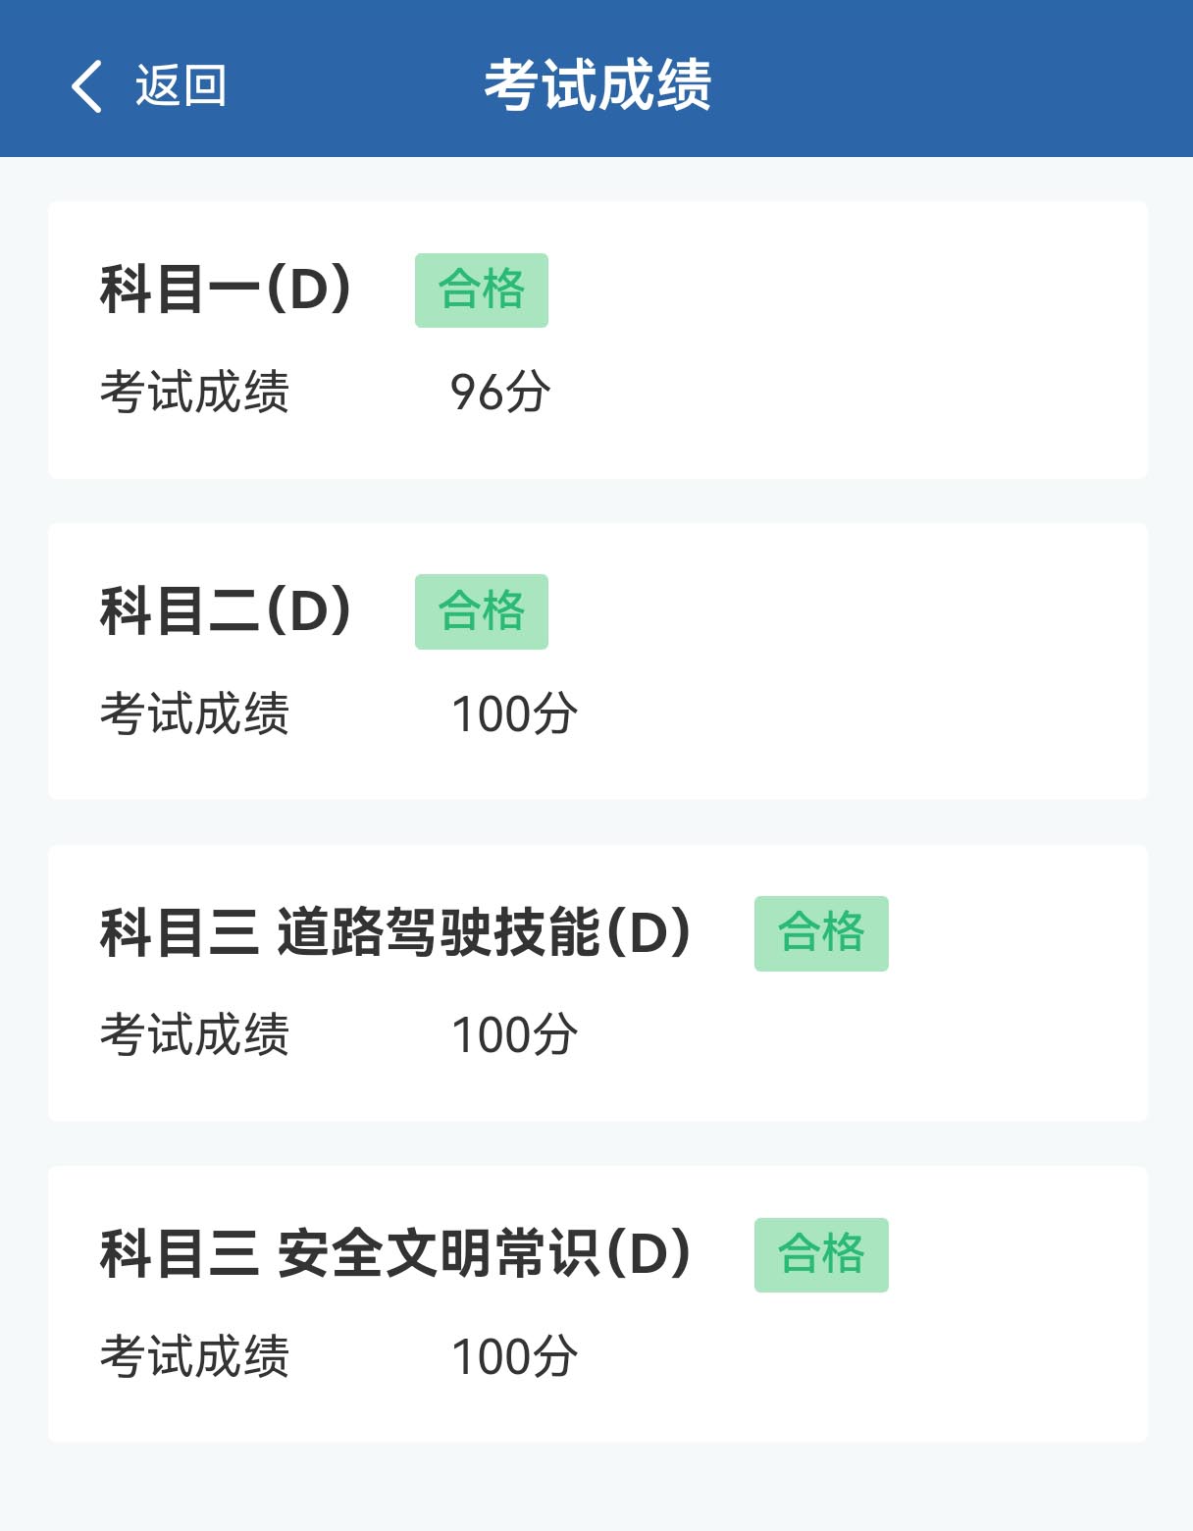The height and width of the screenshot is (1531, 1193).
Task: Tap the 返回 back text
Action: [181, 86]
